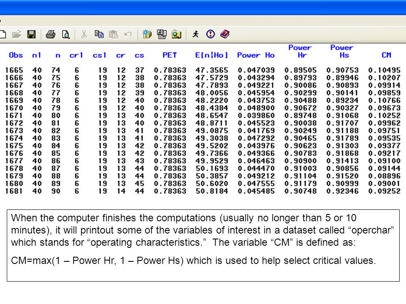406x304 pixels.
Task: Click the CM value 0.08896
Action: pyautogui.click(x=384, y=176)
